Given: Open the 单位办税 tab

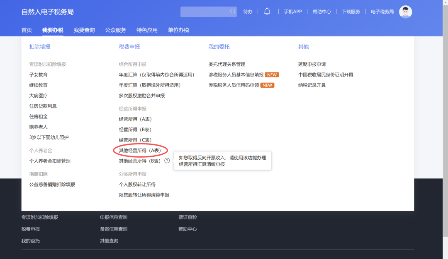Looking at the screenshot, I should tap(178, 30).
